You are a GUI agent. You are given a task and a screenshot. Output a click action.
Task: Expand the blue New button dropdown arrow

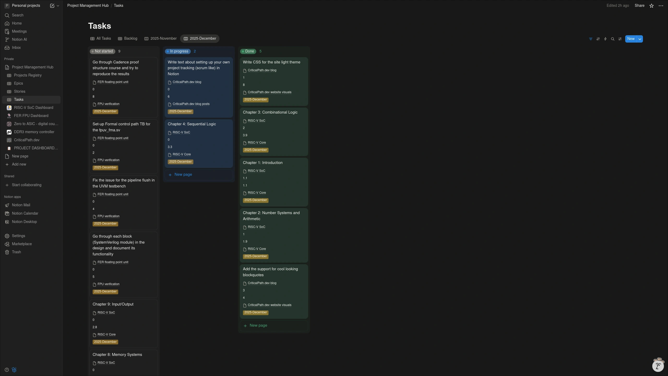pos(640,39)
